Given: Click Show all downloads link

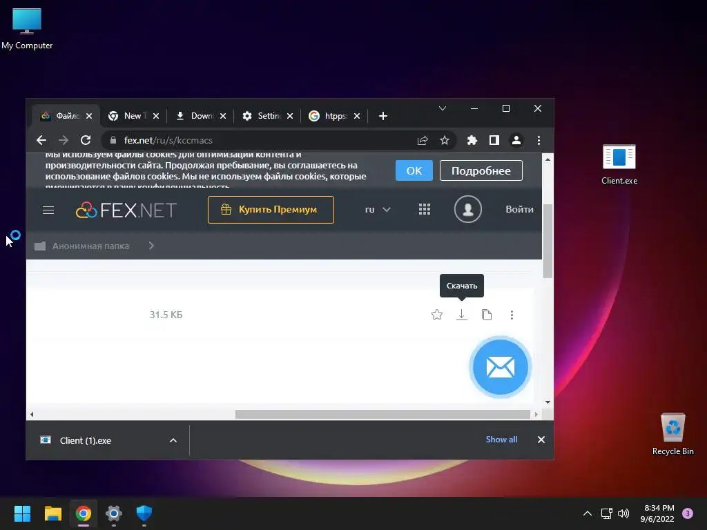Looking at the screenshot, I should tap(501, 440).
